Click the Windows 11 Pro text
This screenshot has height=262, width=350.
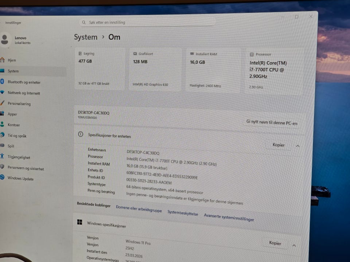click(138, 242)
